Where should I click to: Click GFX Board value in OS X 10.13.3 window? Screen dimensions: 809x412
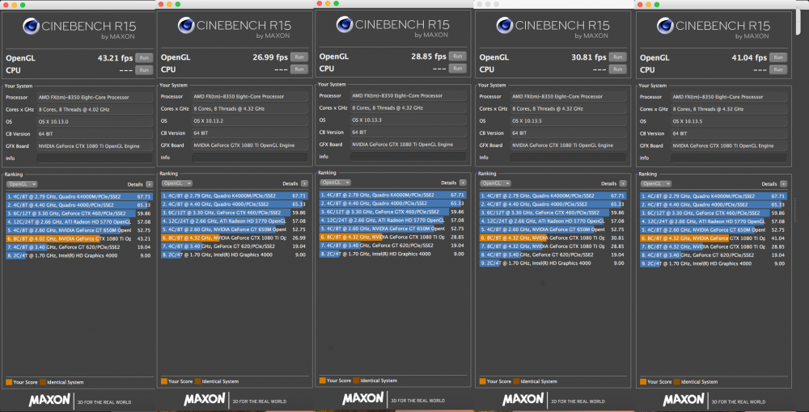[x=408, y=145]
